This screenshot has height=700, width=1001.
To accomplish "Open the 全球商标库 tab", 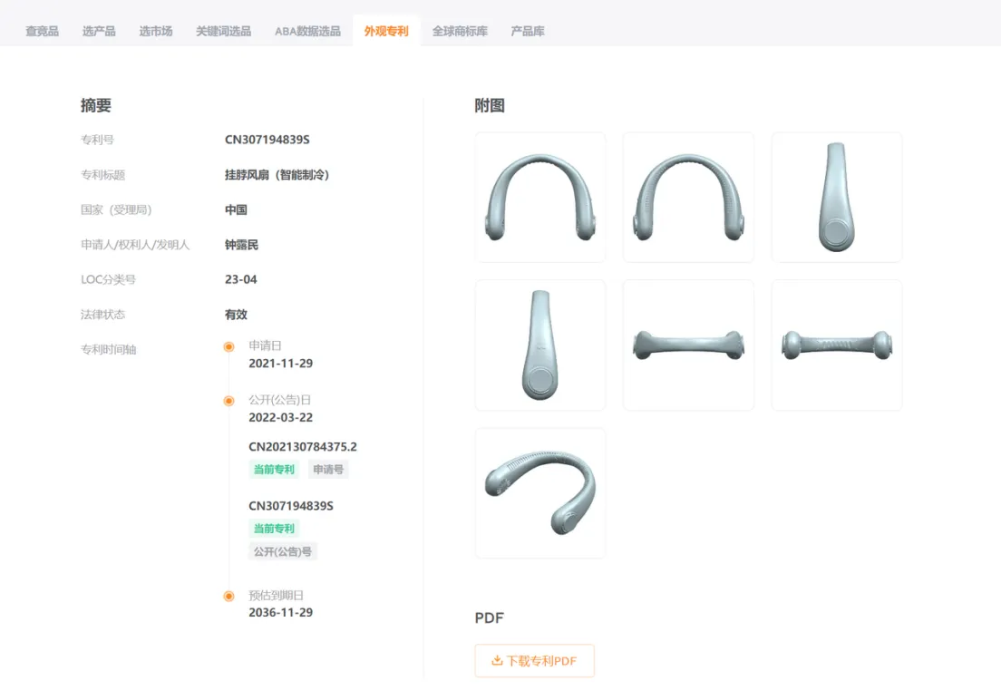I will [460, 29].
